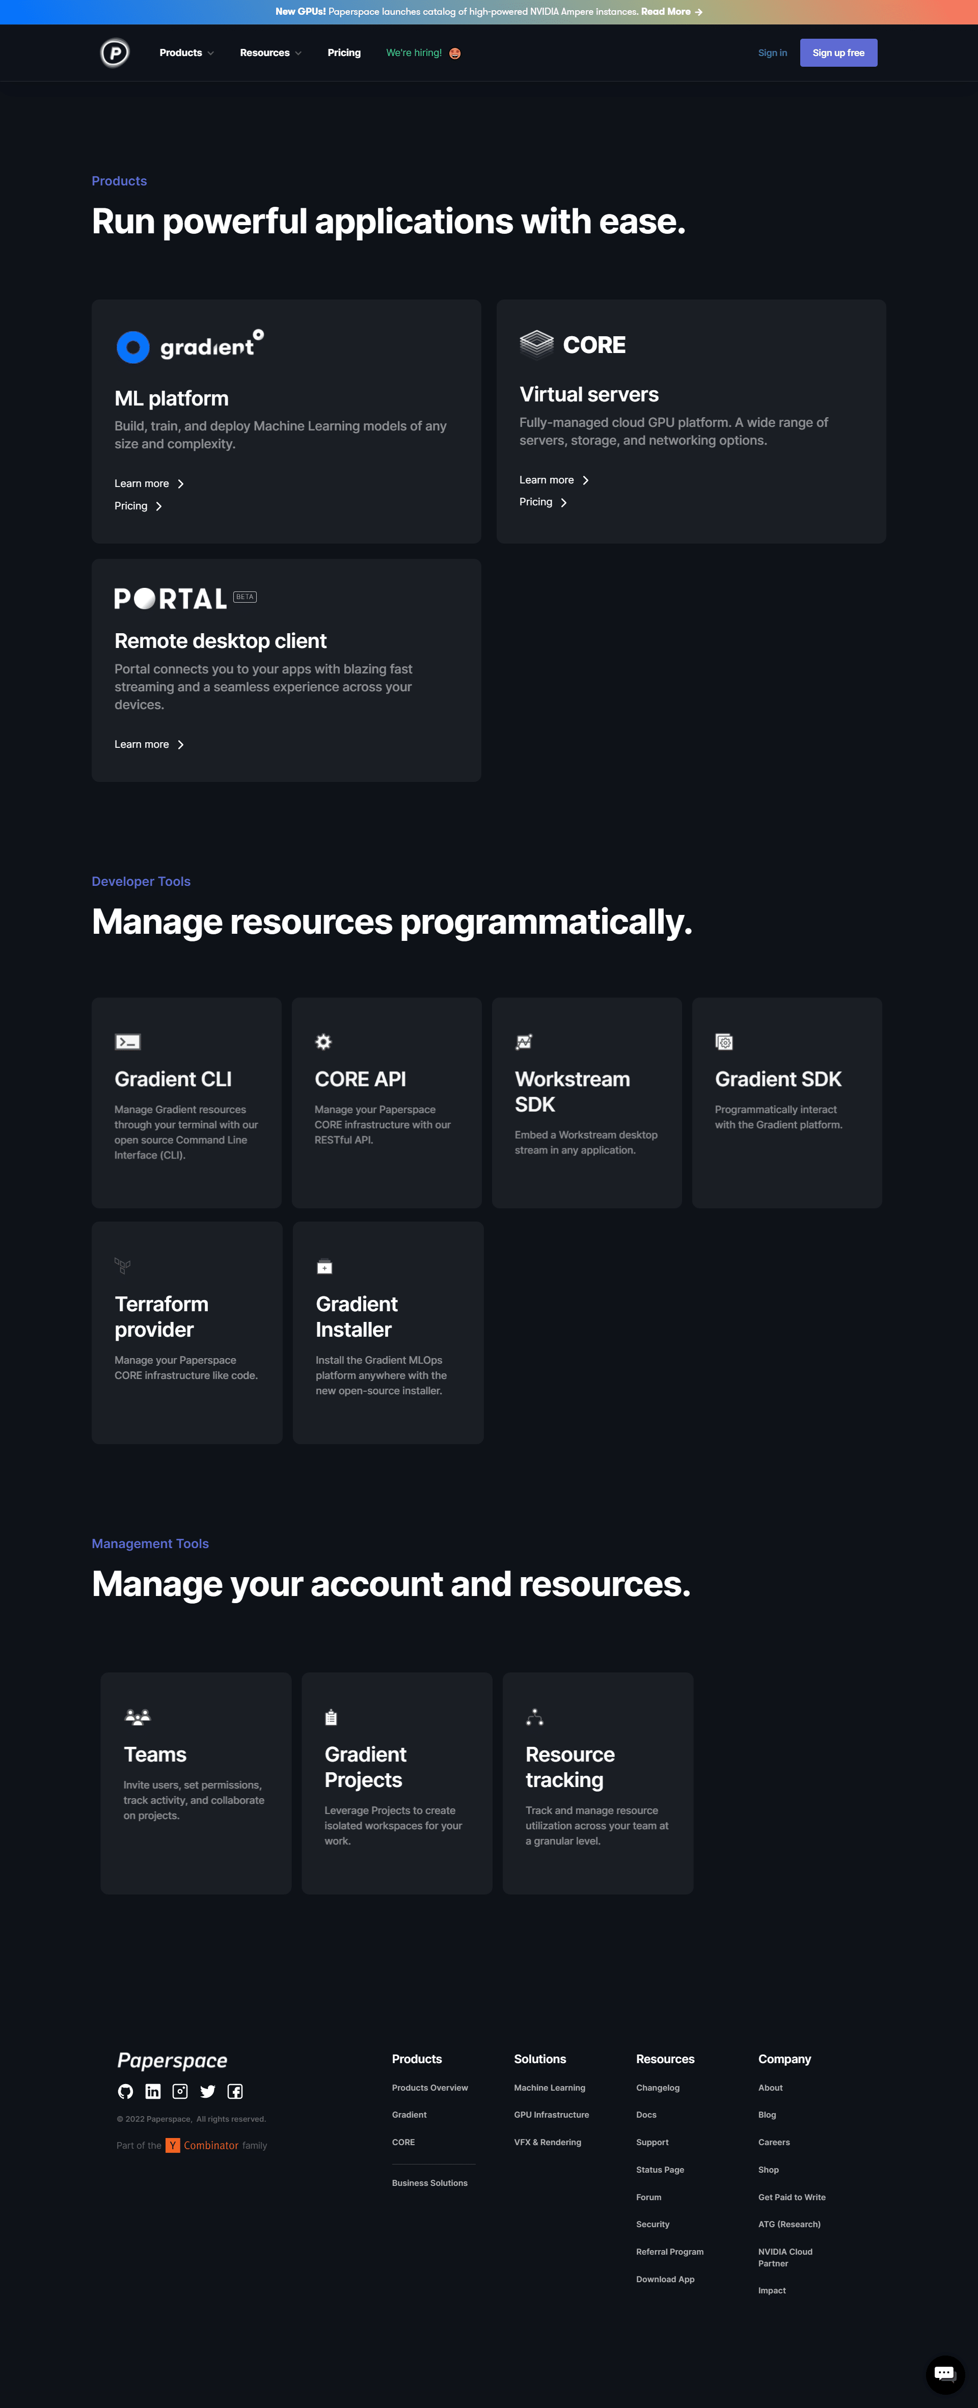Open the LinkedIn icon in the footer
The image size is (978, 2408).
[x=153, y=2091]
